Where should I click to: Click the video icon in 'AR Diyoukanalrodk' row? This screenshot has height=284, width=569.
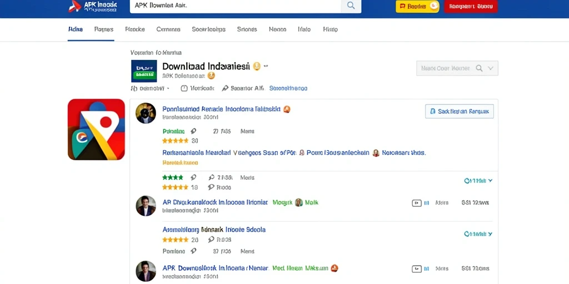tap(417, 203)
